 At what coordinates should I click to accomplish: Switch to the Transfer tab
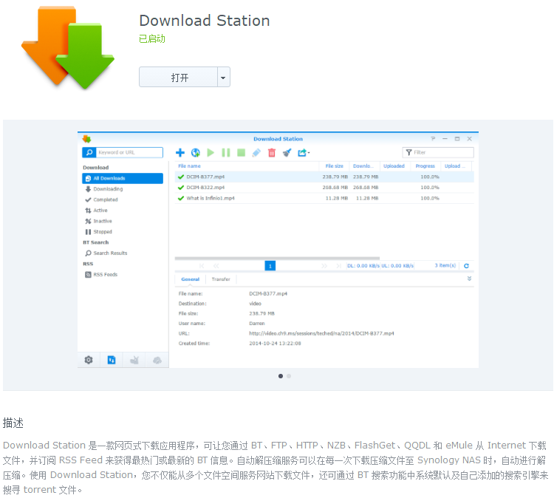[x=221, y=279]
